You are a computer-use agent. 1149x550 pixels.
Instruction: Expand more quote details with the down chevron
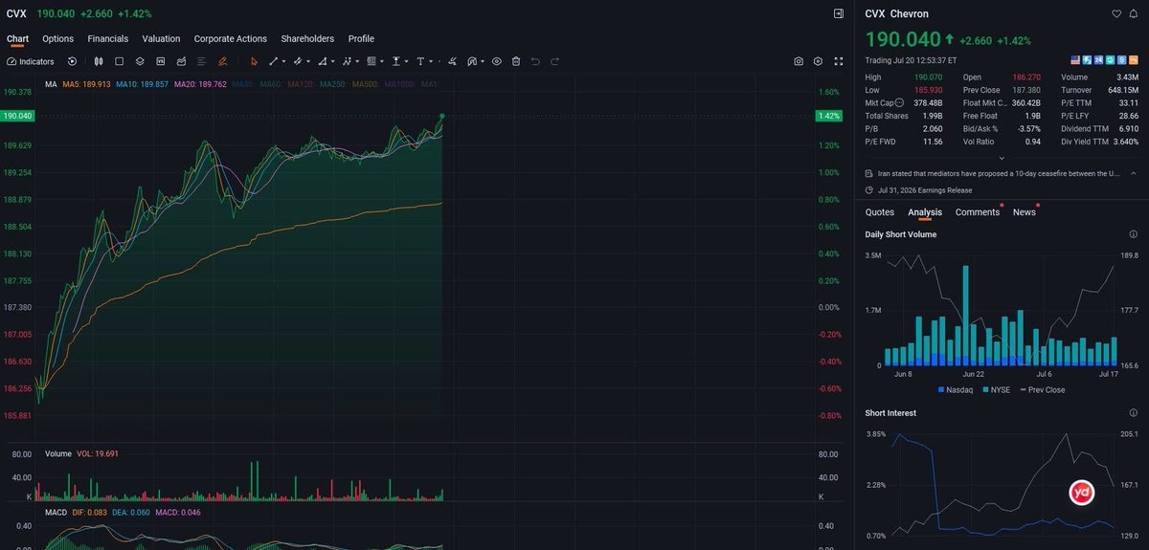1001,158
